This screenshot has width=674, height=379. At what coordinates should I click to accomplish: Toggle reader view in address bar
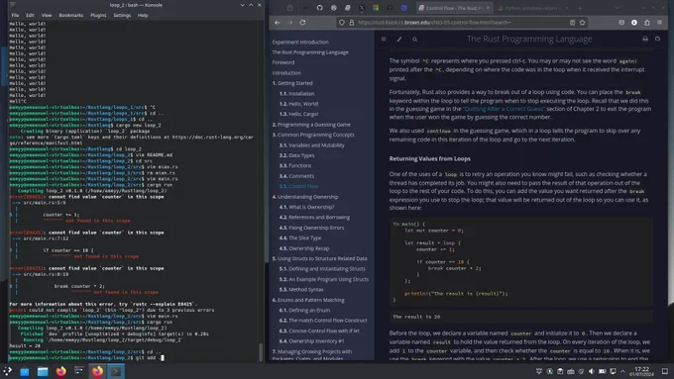pyautogui.click(x=572, y=23)
